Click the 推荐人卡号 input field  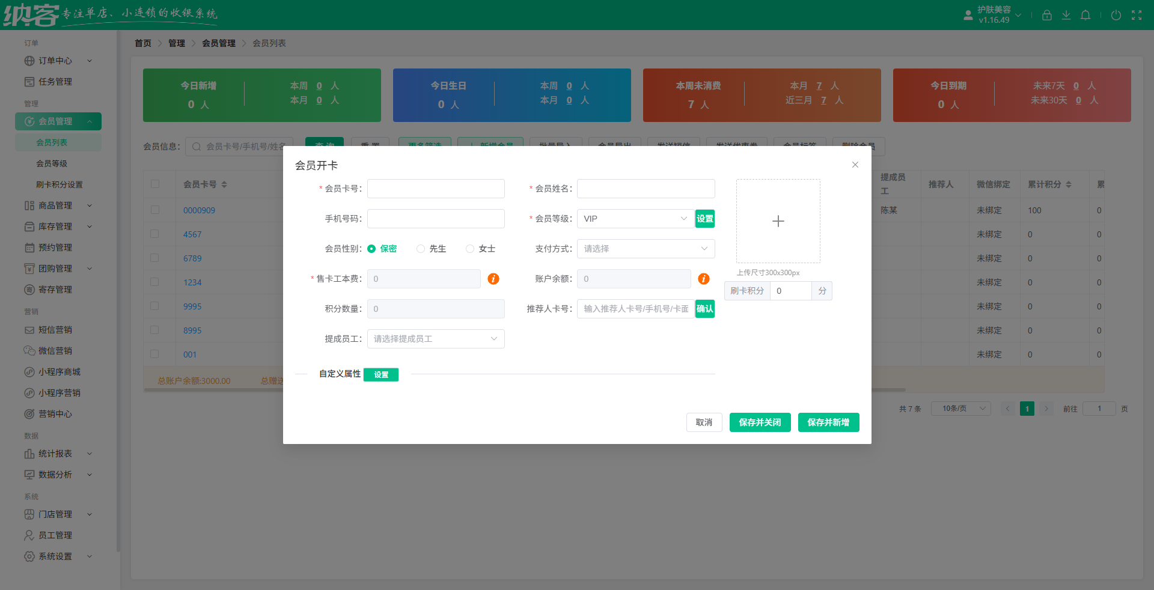pyautogui.click(x=636, y=309)
